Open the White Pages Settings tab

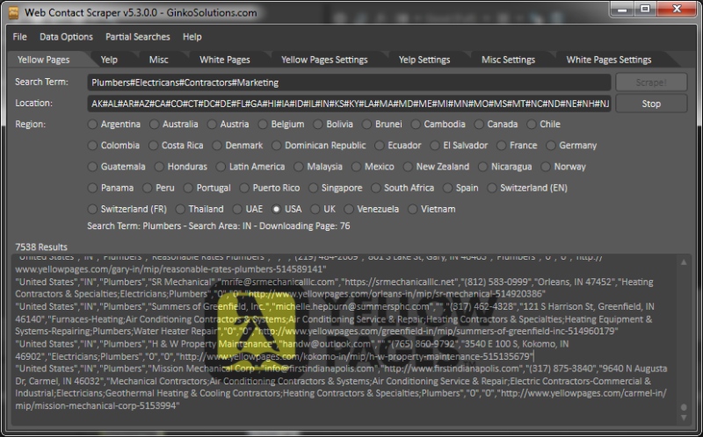[608, 60]
